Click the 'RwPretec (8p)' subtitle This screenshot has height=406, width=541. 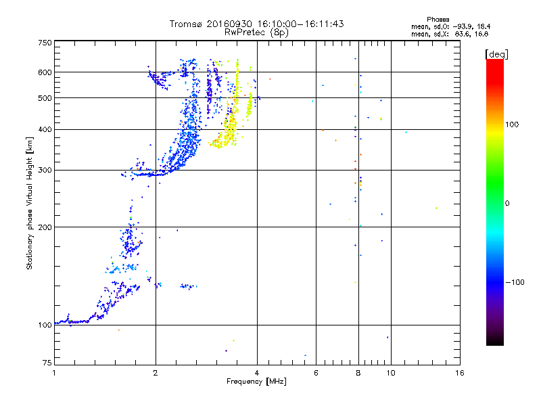(x=256, y=32)
